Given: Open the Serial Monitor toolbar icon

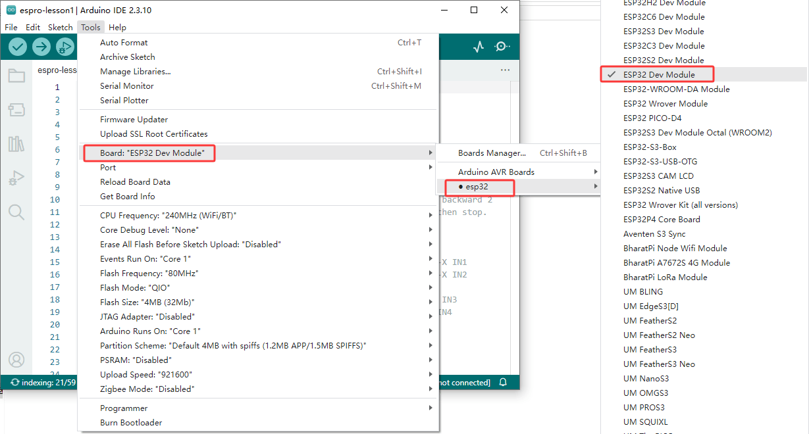Looking at the screenshot, I should pos(502,47).
